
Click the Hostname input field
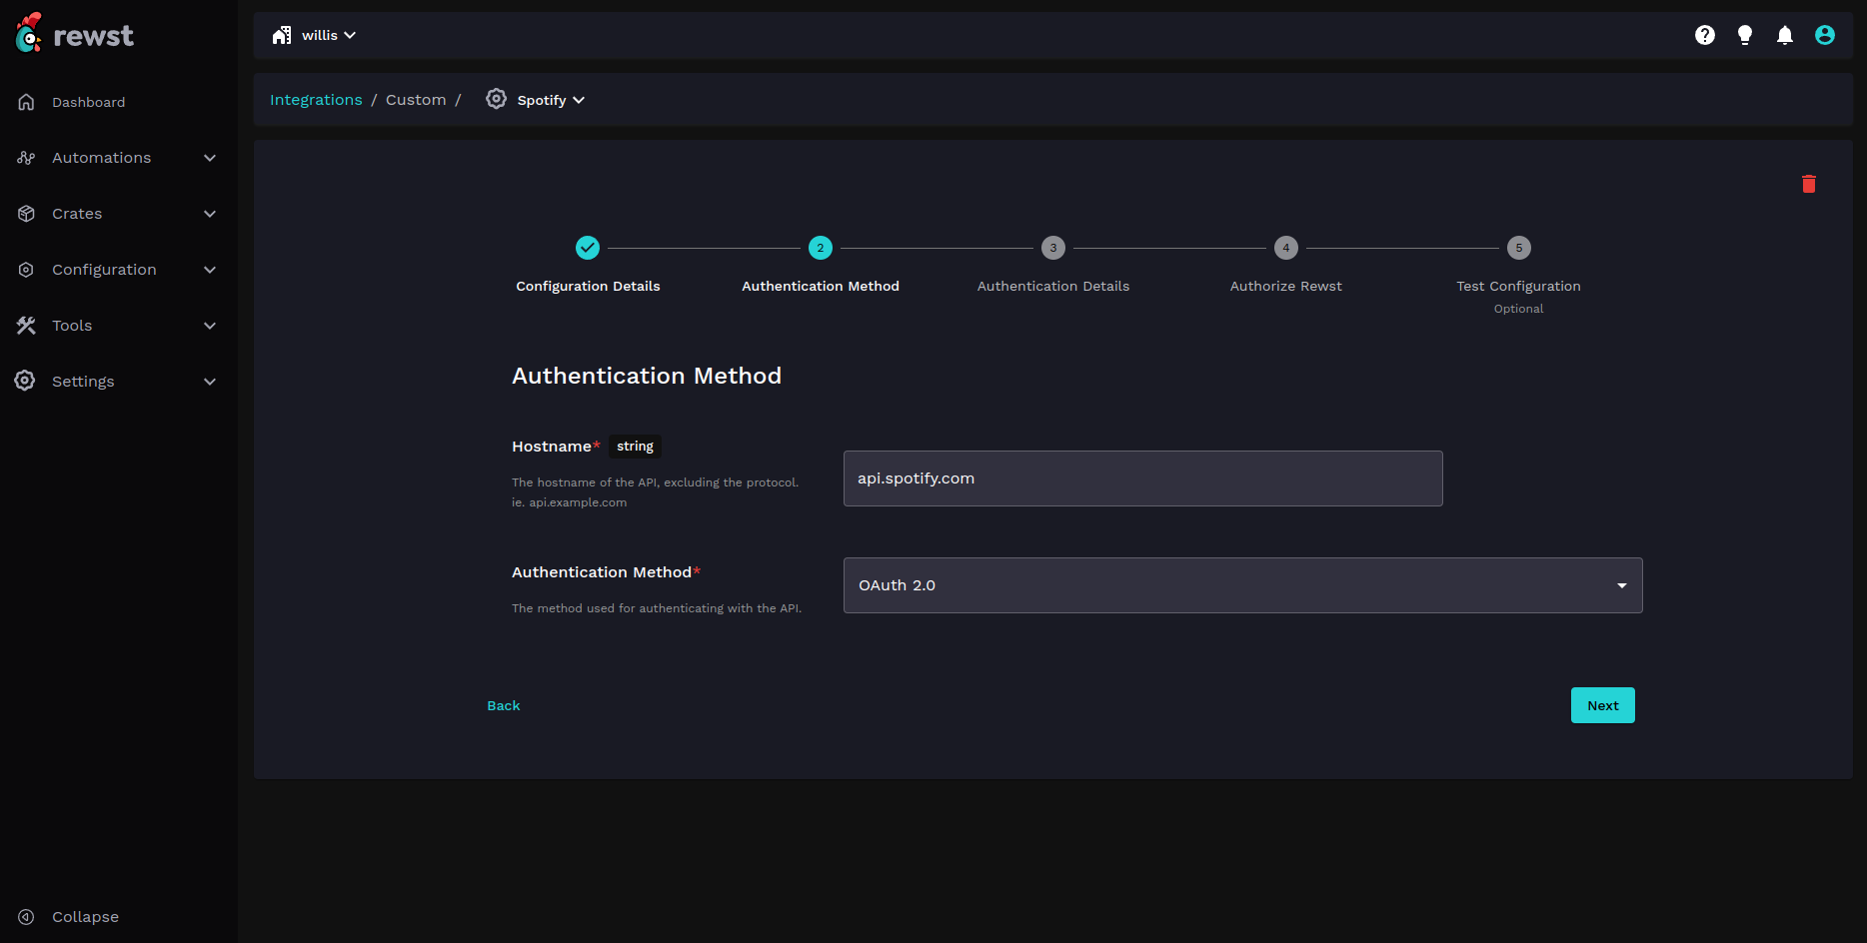point(1142,478)
